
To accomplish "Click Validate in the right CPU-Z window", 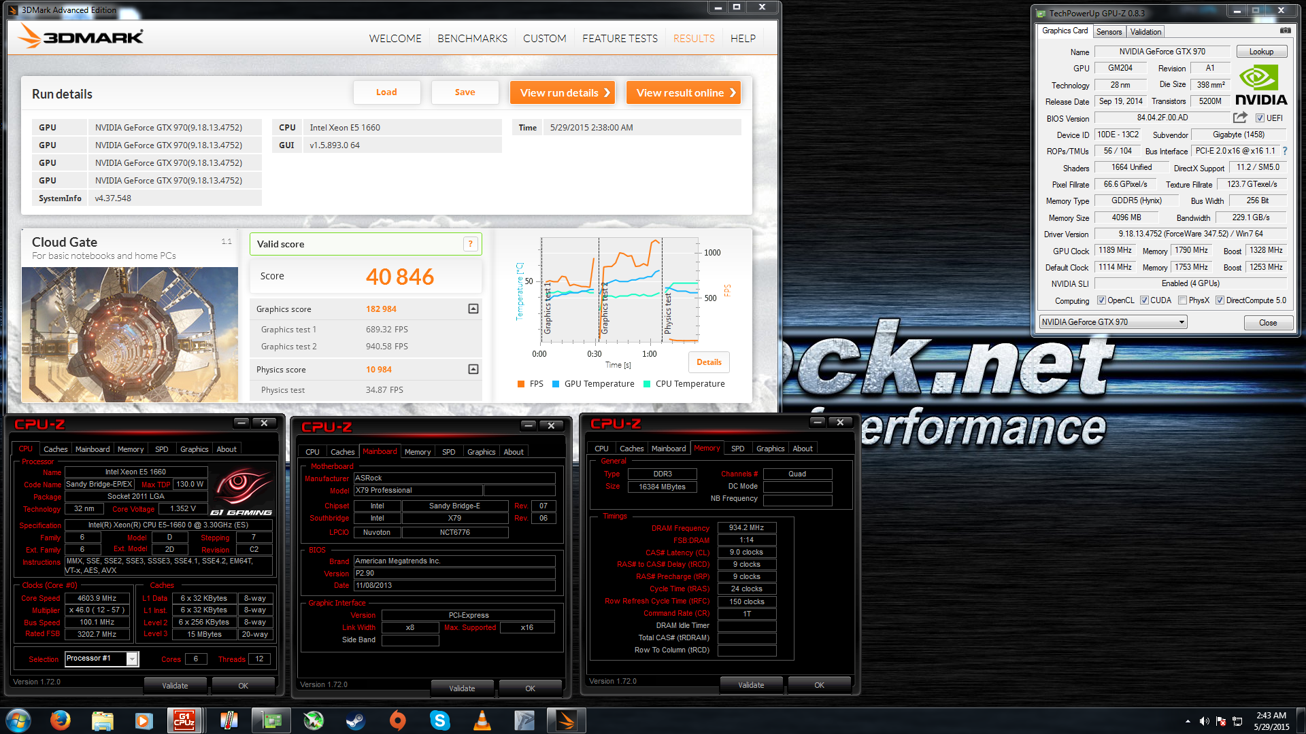I will 751,685.
